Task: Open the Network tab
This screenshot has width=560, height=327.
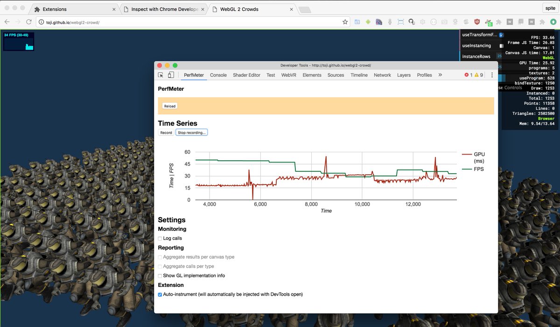Action: [x=382, y=75]
